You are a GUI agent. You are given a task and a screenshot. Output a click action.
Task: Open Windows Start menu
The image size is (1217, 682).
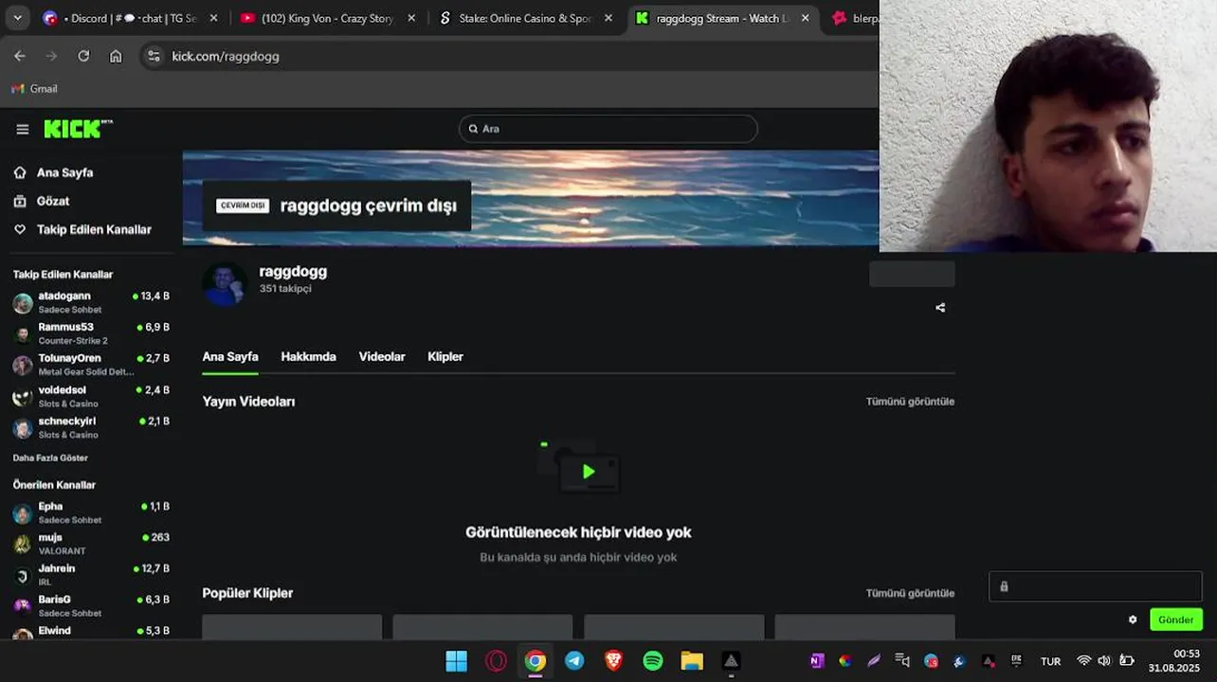pyautogui.click(x=456, y=661)
